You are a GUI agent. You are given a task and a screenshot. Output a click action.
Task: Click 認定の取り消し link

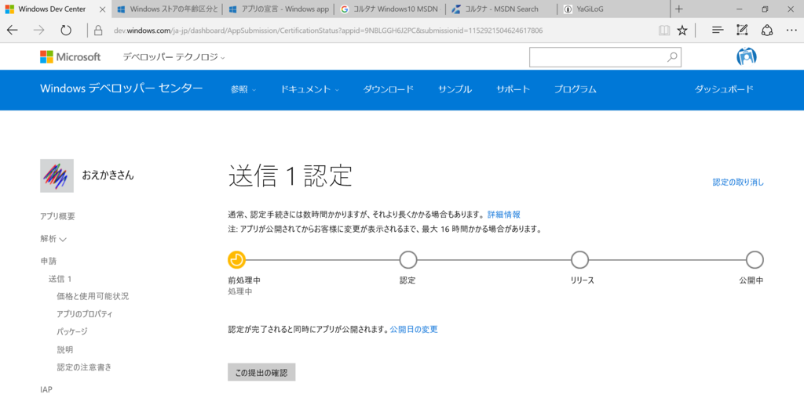click(x=738, y=183)
